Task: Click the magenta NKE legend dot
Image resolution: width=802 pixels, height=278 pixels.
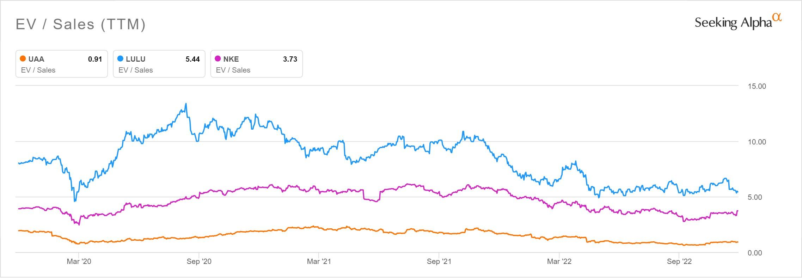Action: point(218,59)
